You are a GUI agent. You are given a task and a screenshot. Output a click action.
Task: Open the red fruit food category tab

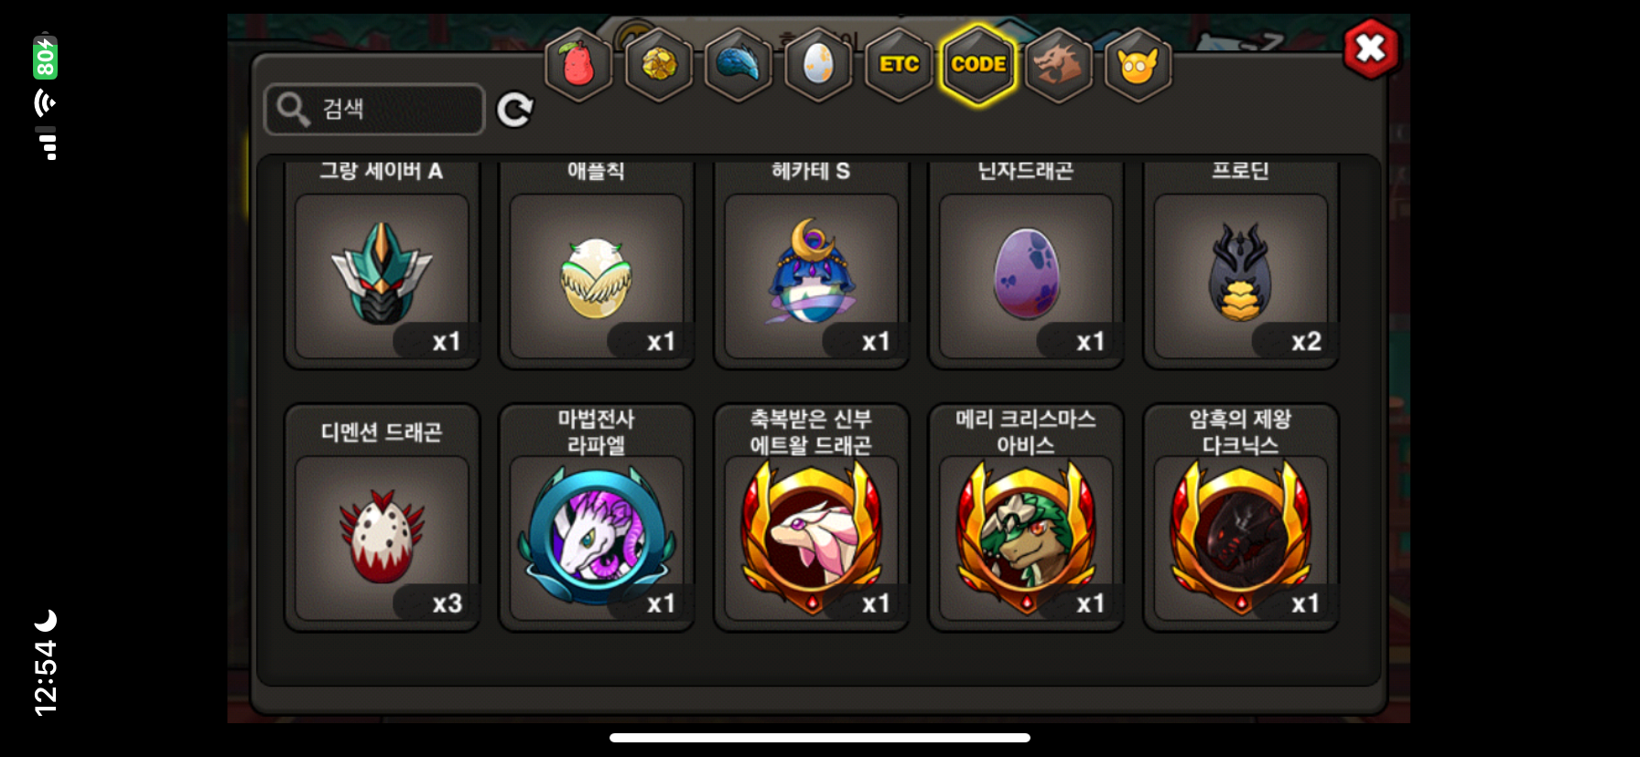coord(578,65)
